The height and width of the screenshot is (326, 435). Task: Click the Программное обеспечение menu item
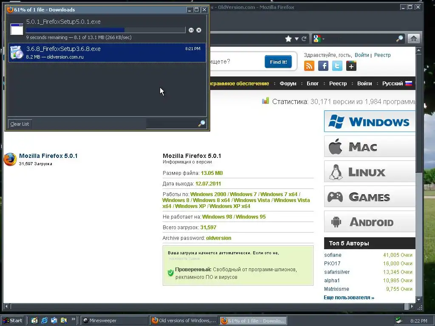(x=240, y=84)
